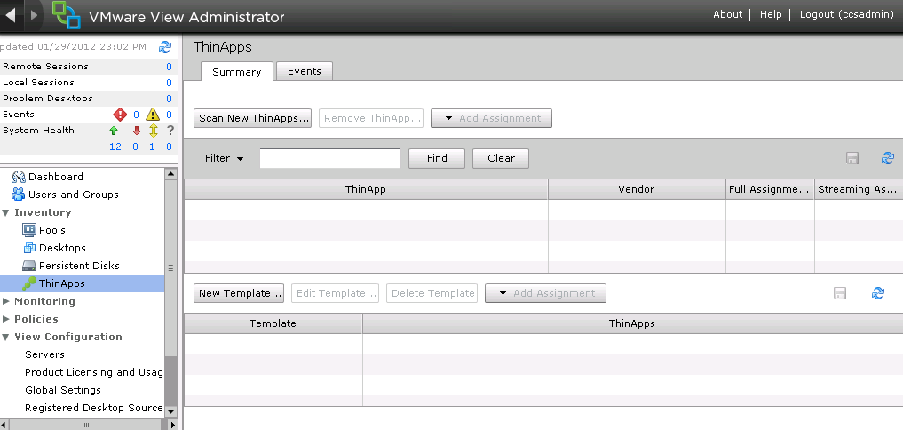Image resolution: width=903 pixels, height=430 pixels.
Task: Click the save icon in the template toolbar
Action: coord(840,293)
